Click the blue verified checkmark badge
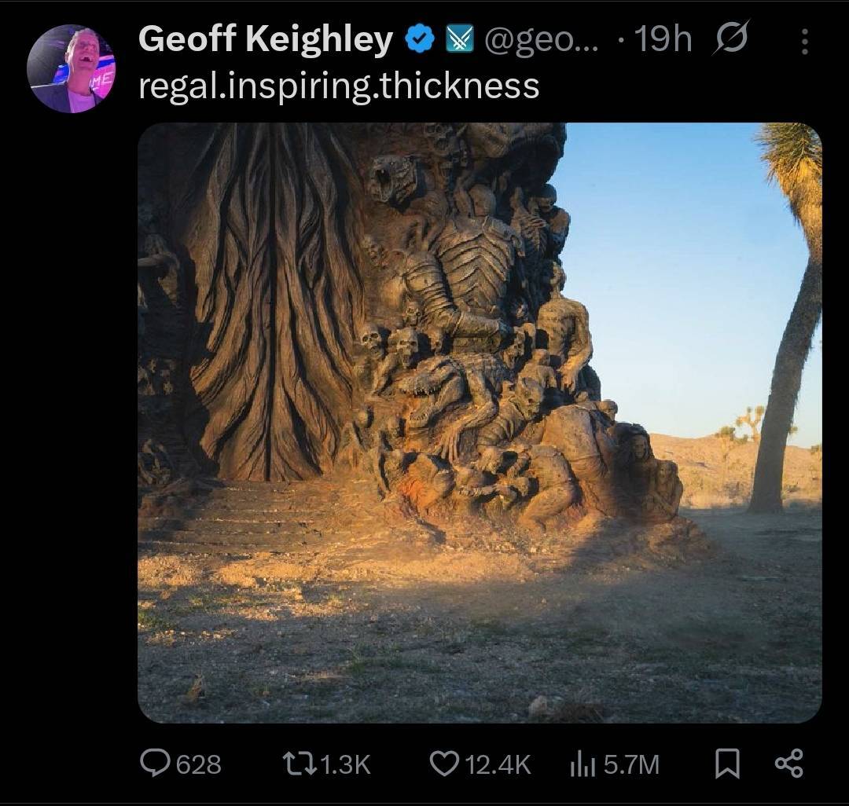 [419, 38]
